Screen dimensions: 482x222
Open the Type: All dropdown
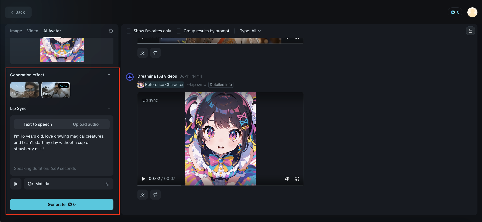click(x=250, y=31)
